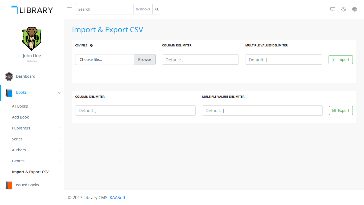This screenshot has width=364, height=205.
Task: Focus the import Column Delimiter field
Action: [x=200, y=60]
